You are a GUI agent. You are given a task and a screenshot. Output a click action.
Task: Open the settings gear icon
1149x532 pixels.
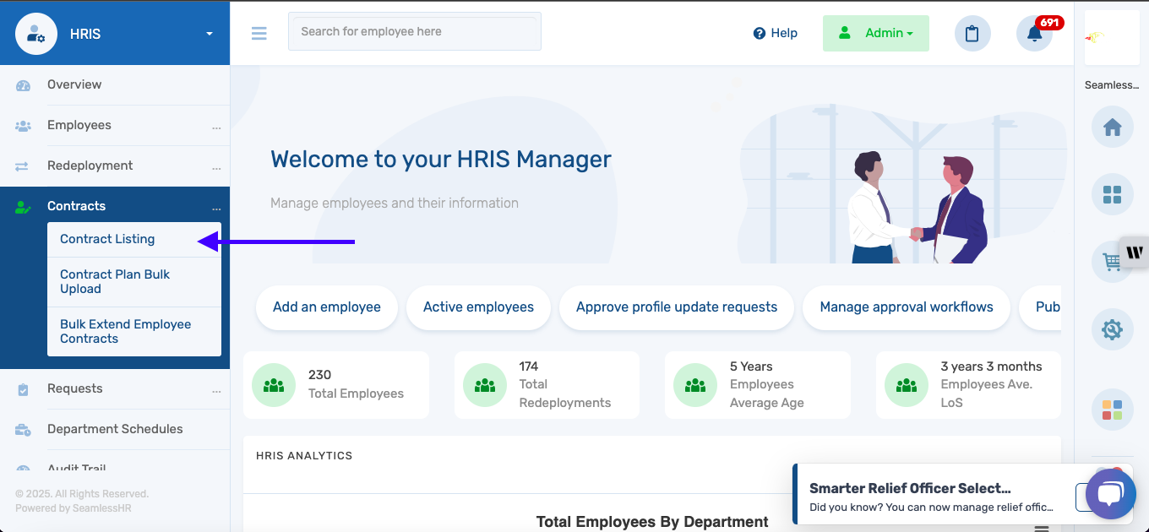pos(1112,330)
